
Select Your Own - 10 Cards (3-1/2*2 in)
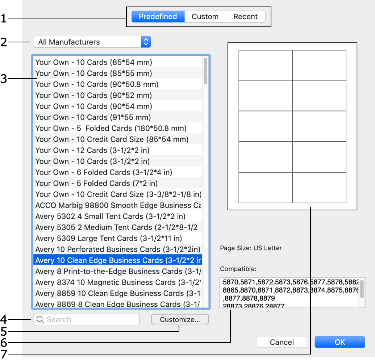[x=118, y=161]
